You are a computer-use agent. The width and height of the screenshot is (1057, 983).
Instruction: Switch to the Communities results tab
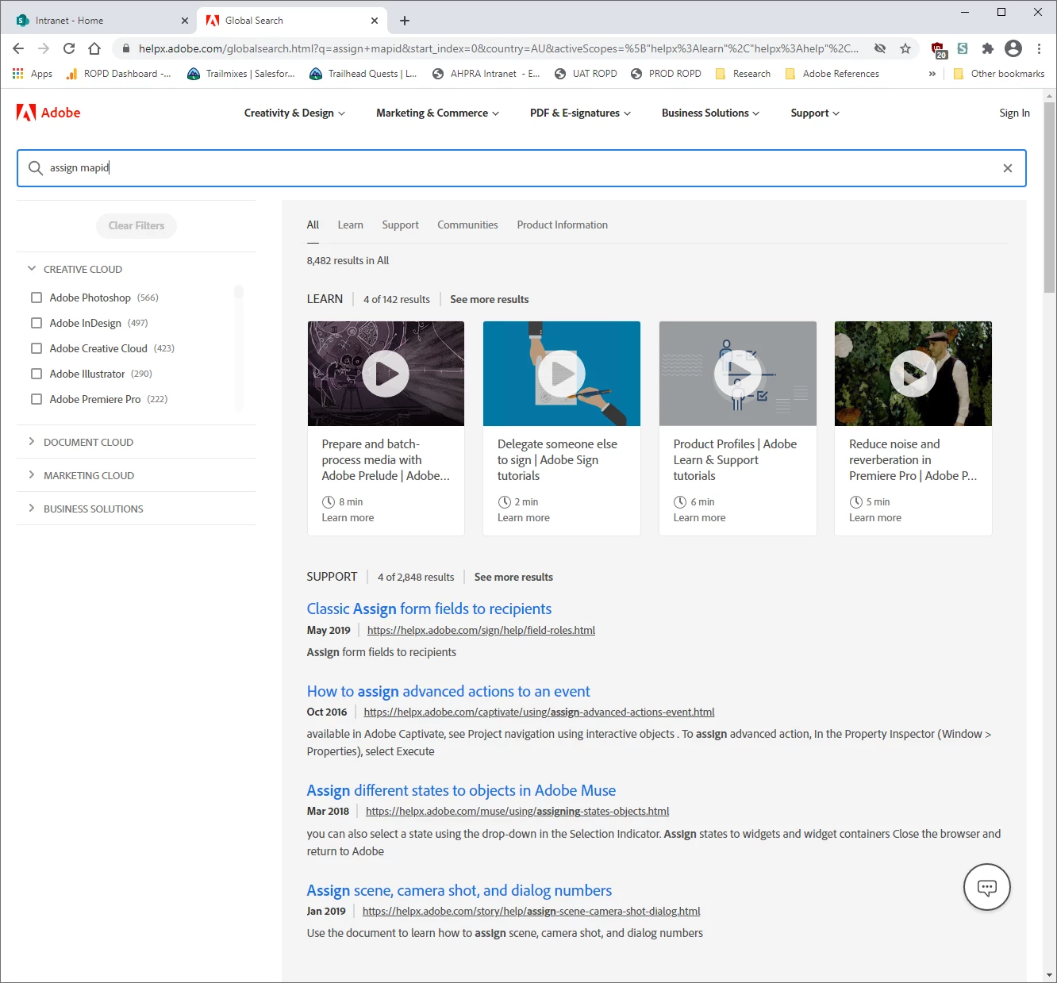click(x=467, y=225)
